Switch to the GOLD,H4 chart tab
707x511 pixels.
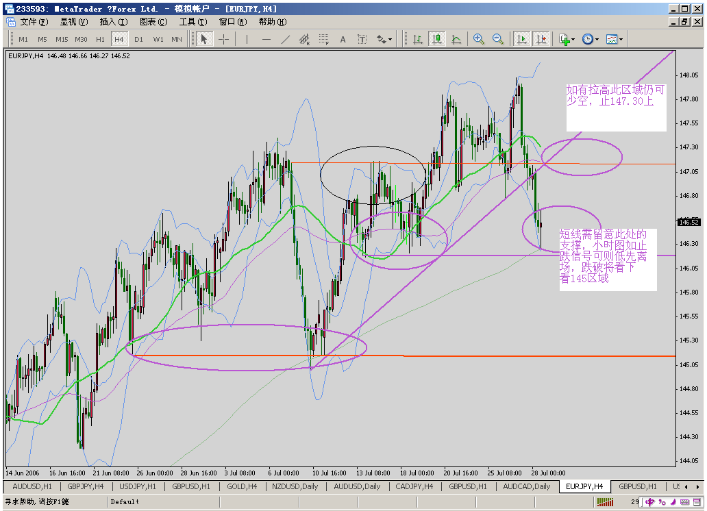pos(242,486)
